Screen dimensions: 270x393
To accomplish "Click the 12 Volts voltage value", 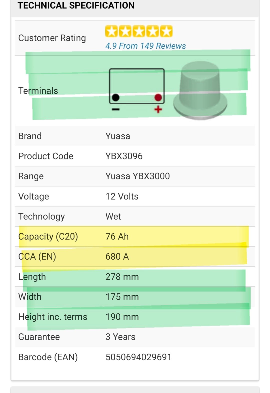I will coord(122,196).
